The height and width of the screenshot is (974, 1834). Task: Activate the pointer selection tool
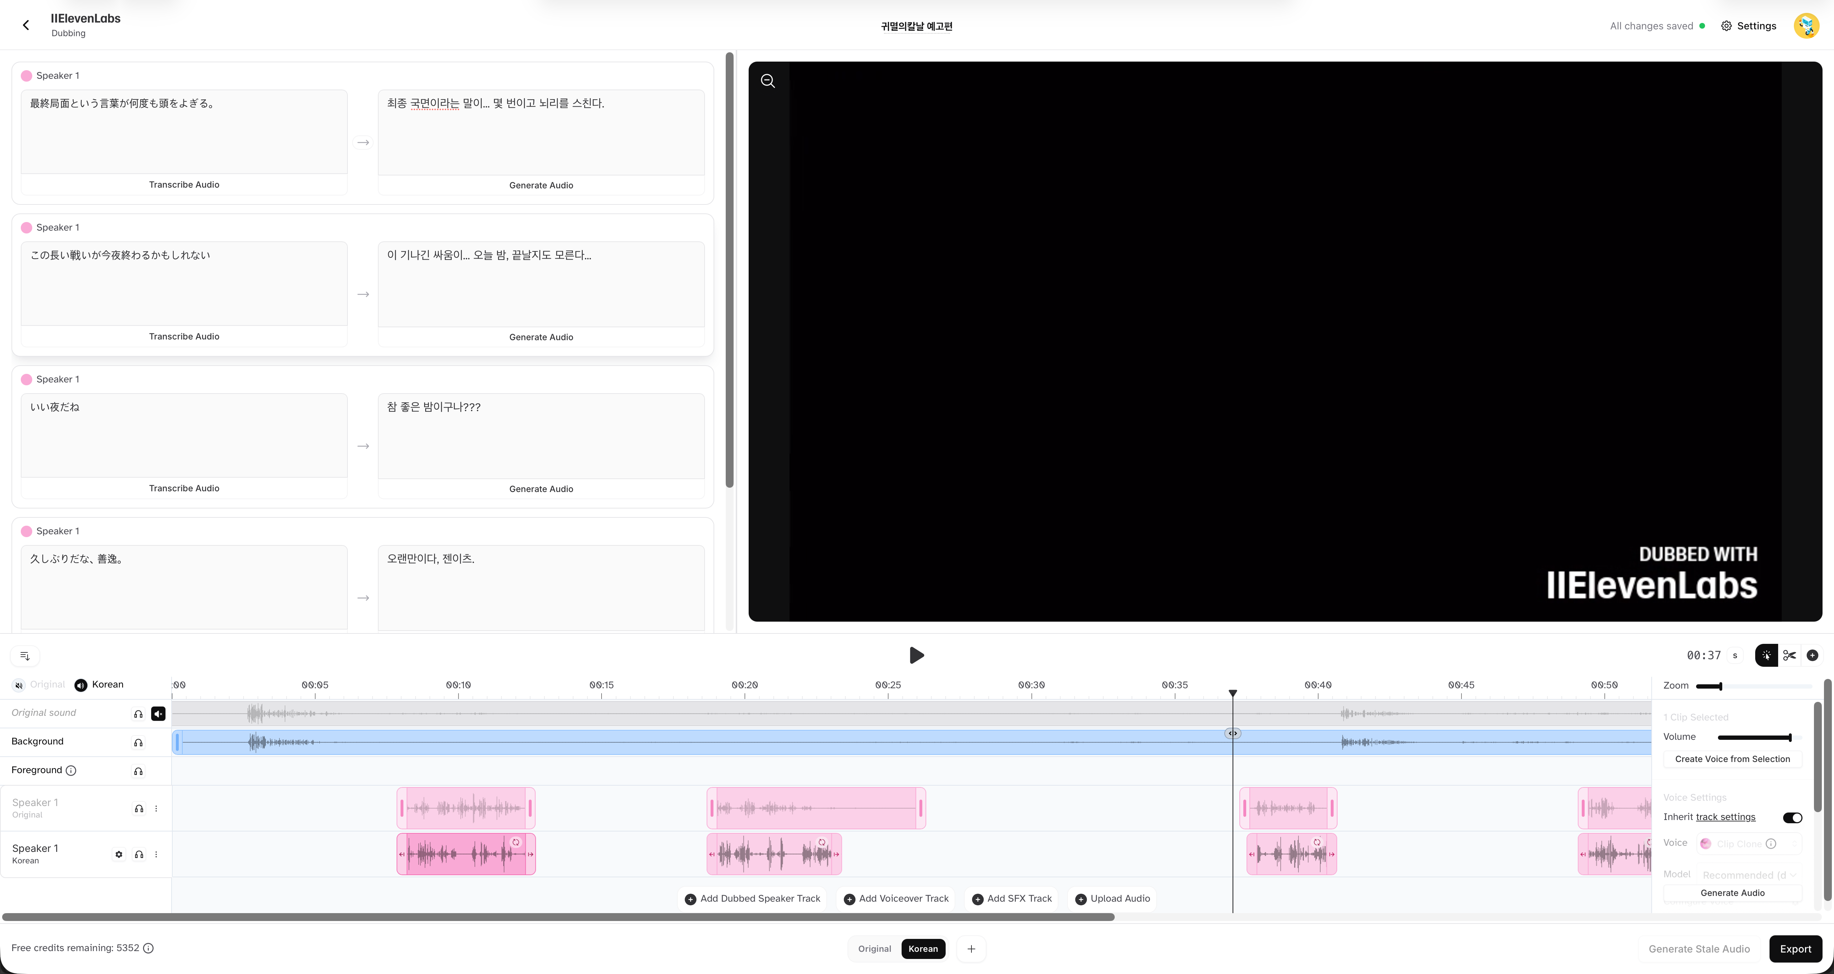tap(1766, 655)
